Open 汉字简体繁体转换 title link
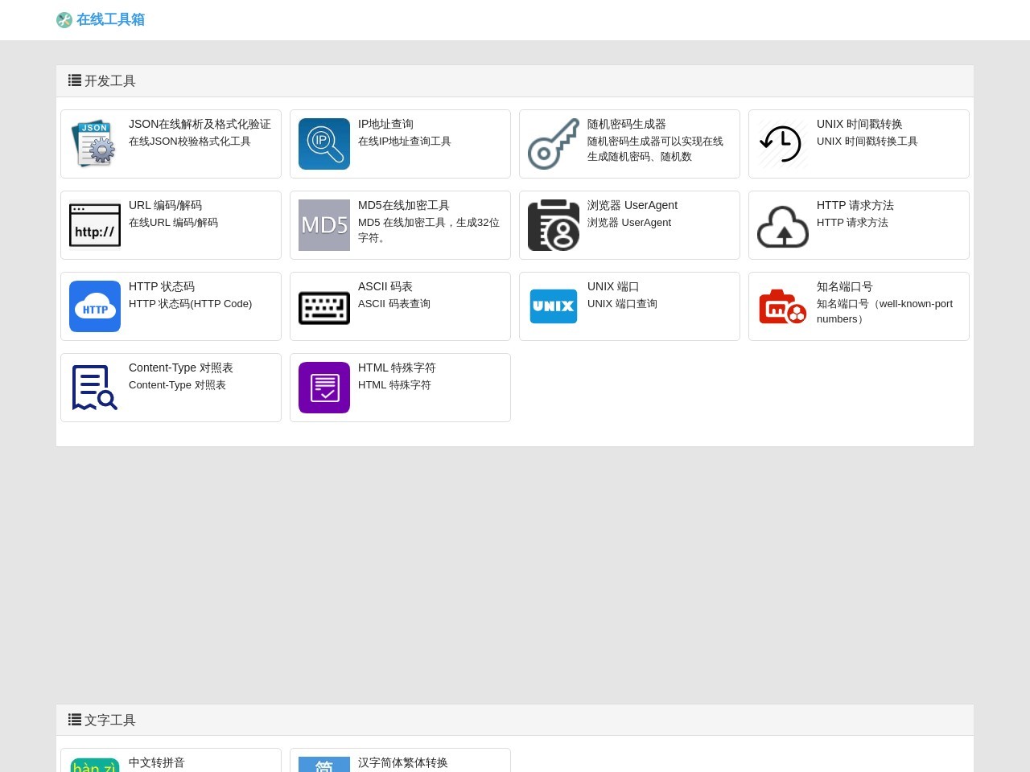The width and height of the screenshot is (1030, 772). pyautogui.click(x=403, y=762)
